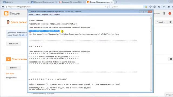This screenshot has width=173, height=97.
Task: Click the Blogger logo icon
Action: pos(6,13)
